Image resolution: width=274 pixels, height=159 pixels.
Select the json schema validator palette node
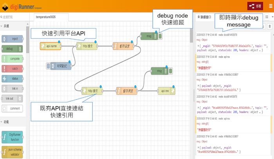tap(12, 152)
